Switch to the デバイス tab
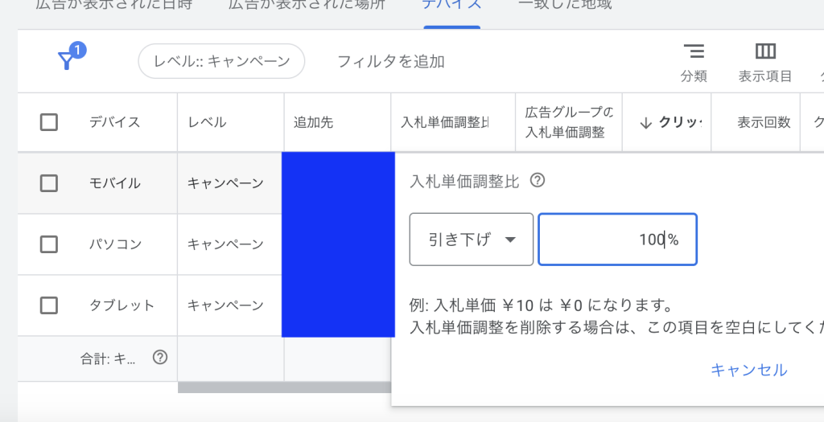 (451, 5)
